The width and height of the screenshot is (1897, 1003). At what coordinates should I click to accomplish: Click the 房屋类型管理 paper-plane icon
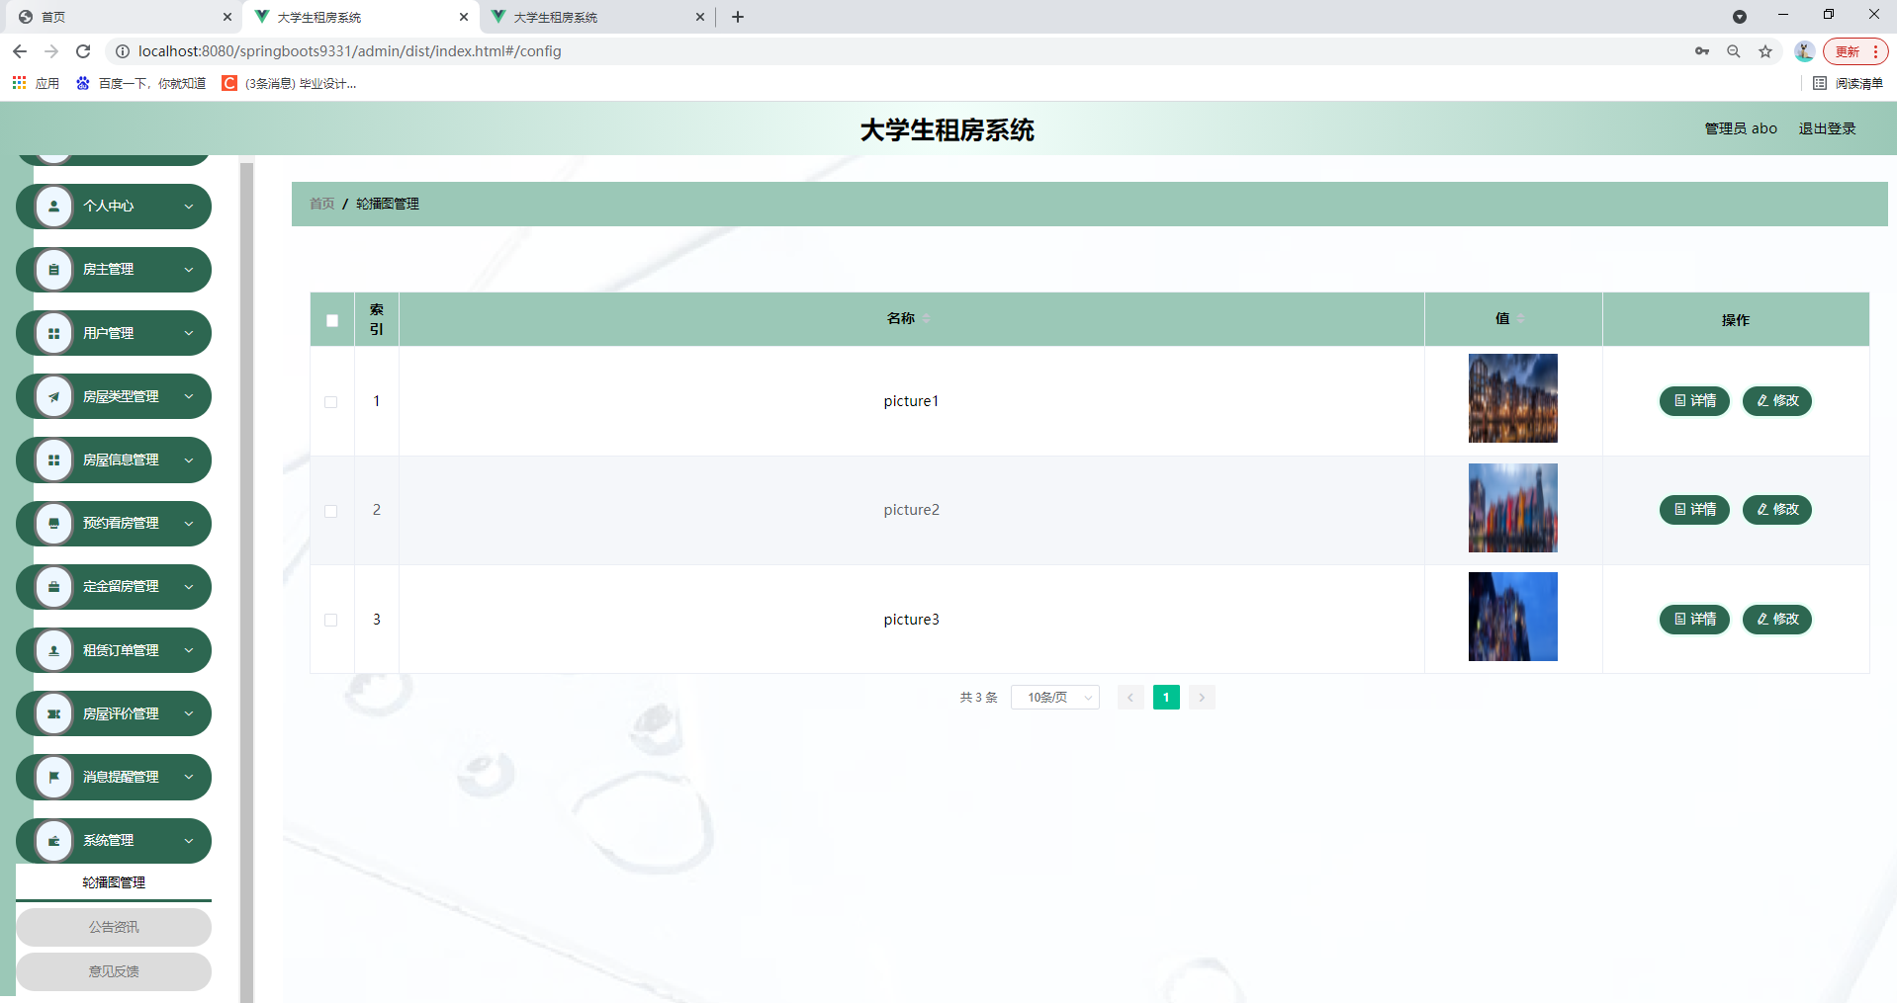(53, 396)
